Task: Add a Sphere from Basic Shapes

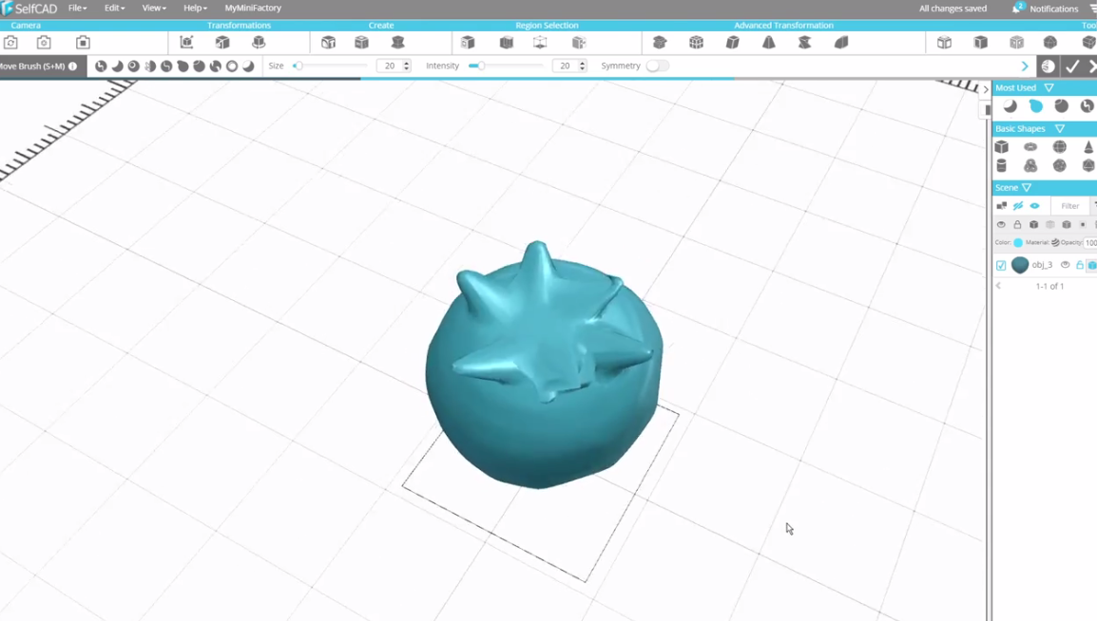Action: pos(1060,146)
